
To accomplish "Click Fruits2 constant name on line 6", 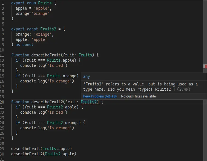I will tap(48, 29).
